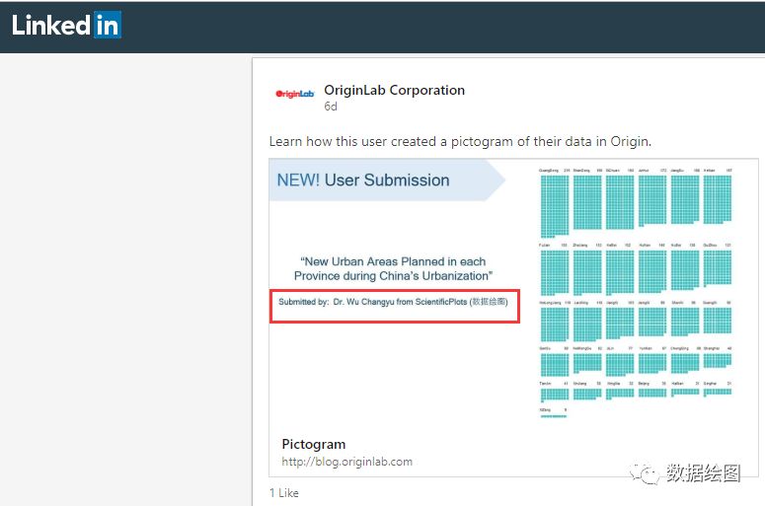Image resolution: width=765 pixels, height=506 pixels.
Task: Open the 'Pictogram' article title link
Action: pyautogui.click(x=314, y=444)
